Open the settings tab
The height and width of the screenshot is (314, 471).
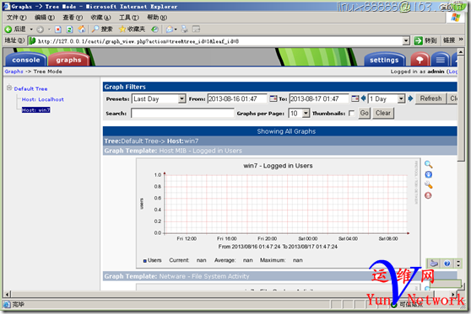(384, 60)
